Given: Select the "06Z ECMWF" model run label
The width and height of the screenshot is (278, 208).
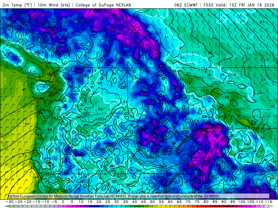Looking at the screenshot, I should (x=186, y=5).
